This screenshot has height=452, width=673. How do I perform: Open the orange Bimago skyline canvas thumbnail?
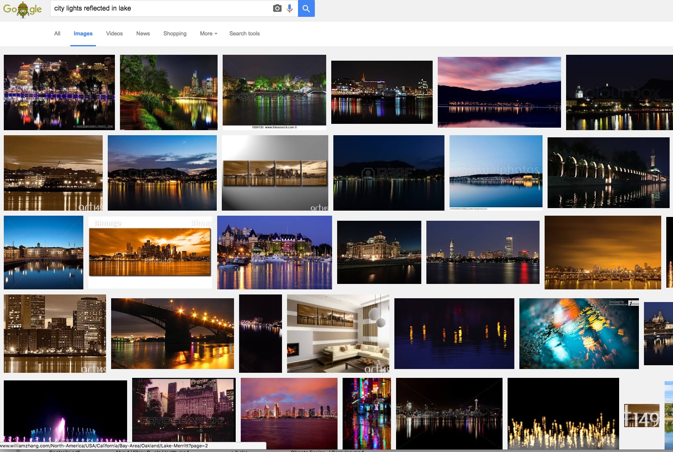pos(150,252)
